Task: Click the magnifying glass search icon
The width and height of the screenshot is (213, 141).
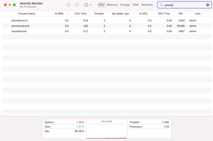Action: click(161, 5)
